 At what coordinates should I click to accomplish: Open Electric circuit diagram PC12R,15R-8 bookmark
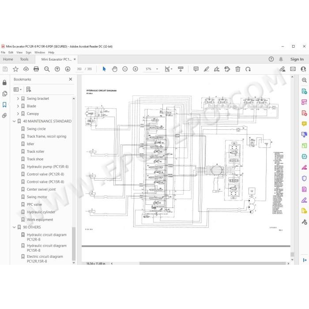[x=45, y=259]
